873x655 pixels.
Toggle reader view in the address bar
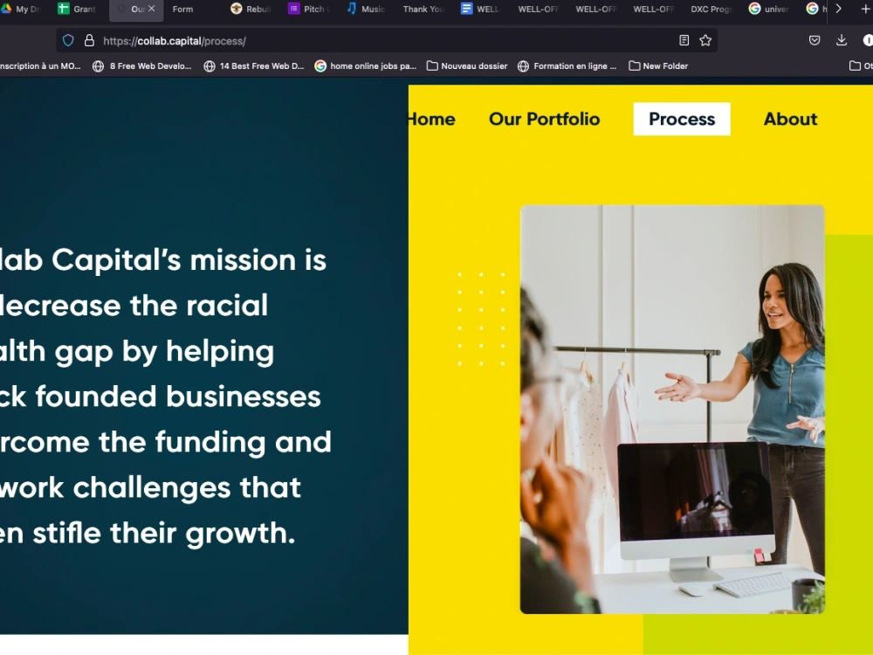click(684, 40)
